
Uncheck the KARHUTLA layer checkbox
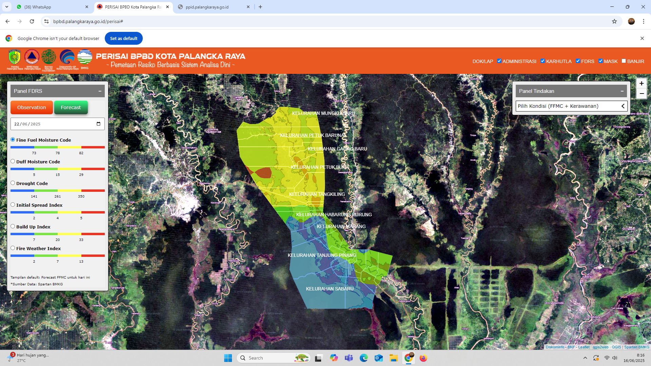tap(542, 61)
